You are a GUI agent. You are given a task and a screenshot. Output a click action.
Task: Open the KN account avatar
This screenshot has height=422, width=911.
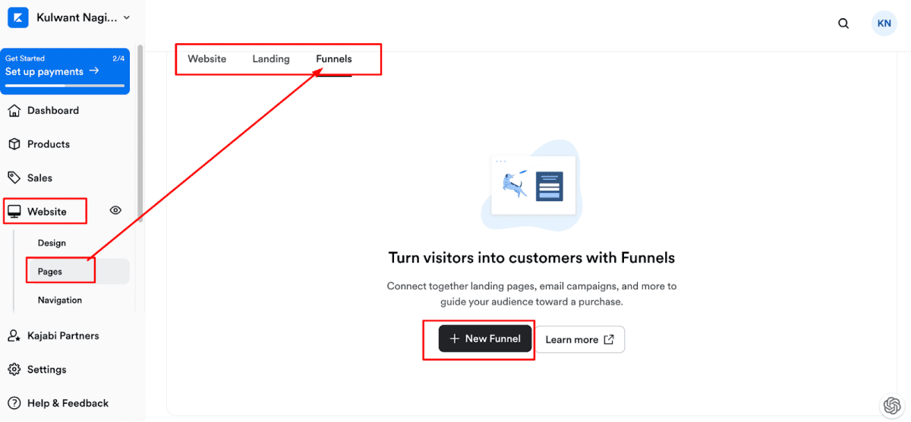coord(884,24)
